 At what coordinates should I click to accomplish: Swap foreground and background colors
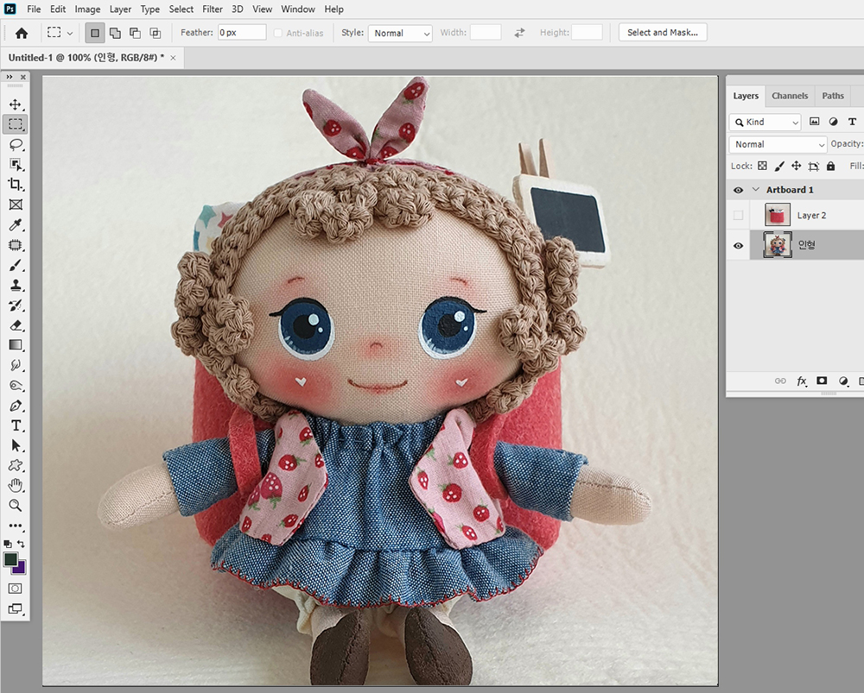click(21, 544)
